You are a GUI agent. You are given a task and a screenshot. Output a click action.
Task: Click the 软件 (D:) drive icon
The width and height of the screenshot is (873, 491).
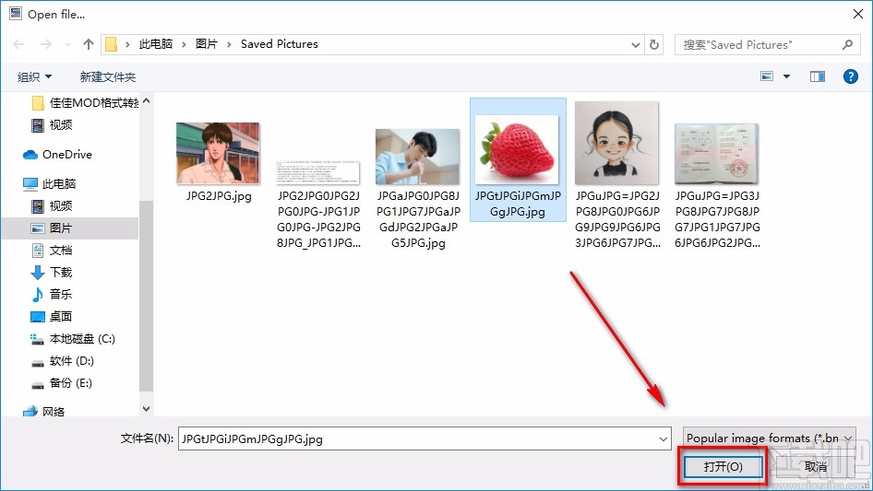(37, 363)
